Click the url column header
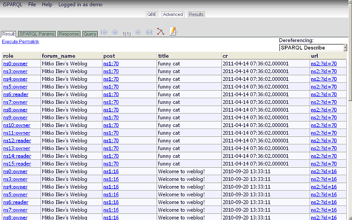Image resolution: width=352 pixels, height=220 pixels. tap(328, 56)
